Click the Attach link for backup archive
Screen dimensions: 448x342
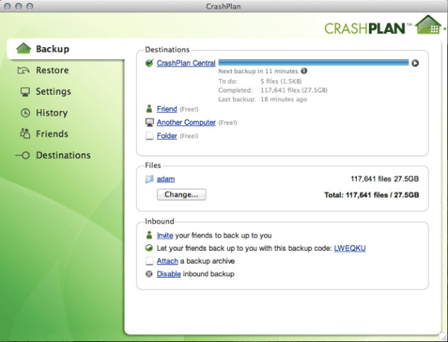pyautogui.click(x=167, y=261)
